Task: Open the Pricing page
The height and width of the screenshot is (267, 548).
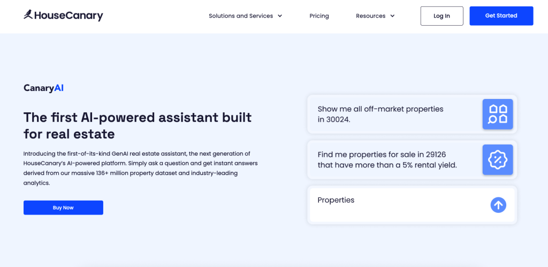Action: pos(319,16)
